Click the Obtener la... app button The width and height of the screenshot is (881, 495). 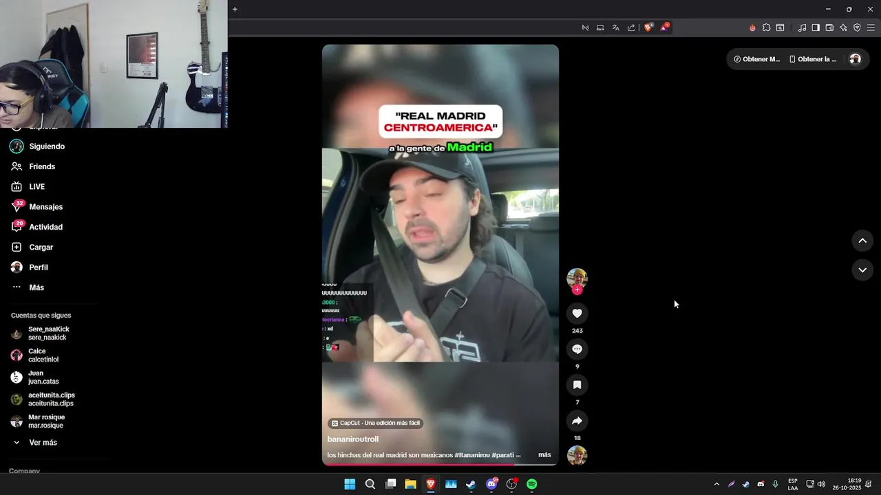pyautogui.click(x=812, y=59)
